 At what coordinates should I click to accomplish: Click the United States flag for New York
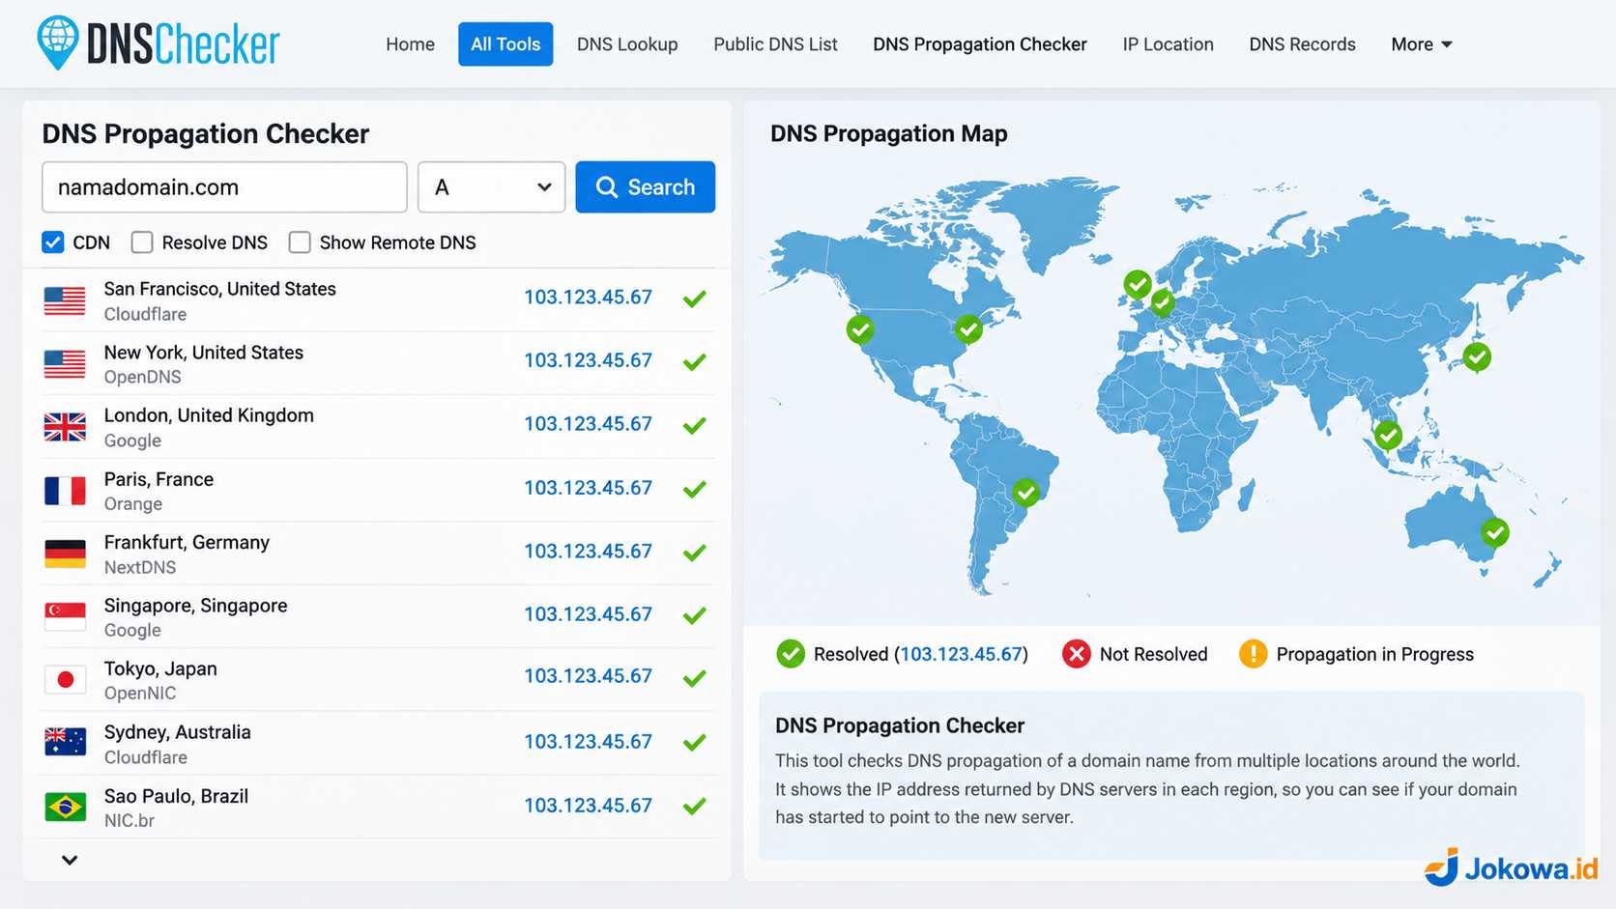tap(65, 364)
